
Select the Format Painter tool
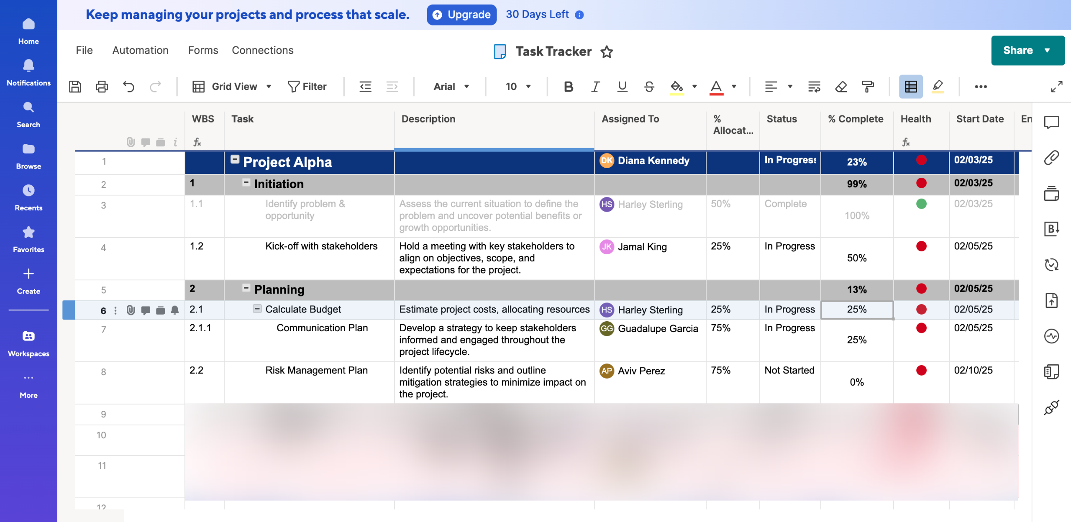click(868, 87)
